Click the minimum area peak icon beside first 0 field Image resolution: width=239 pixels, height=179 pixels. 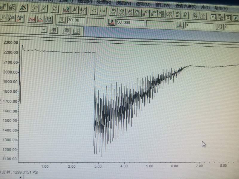180,25
